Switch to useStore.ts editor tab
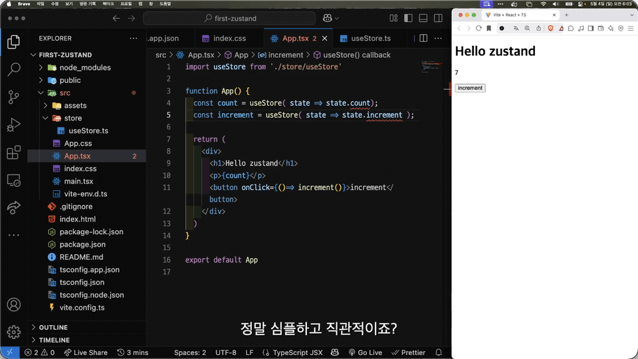This screenshot has height=359, width=638. (371, 39)
